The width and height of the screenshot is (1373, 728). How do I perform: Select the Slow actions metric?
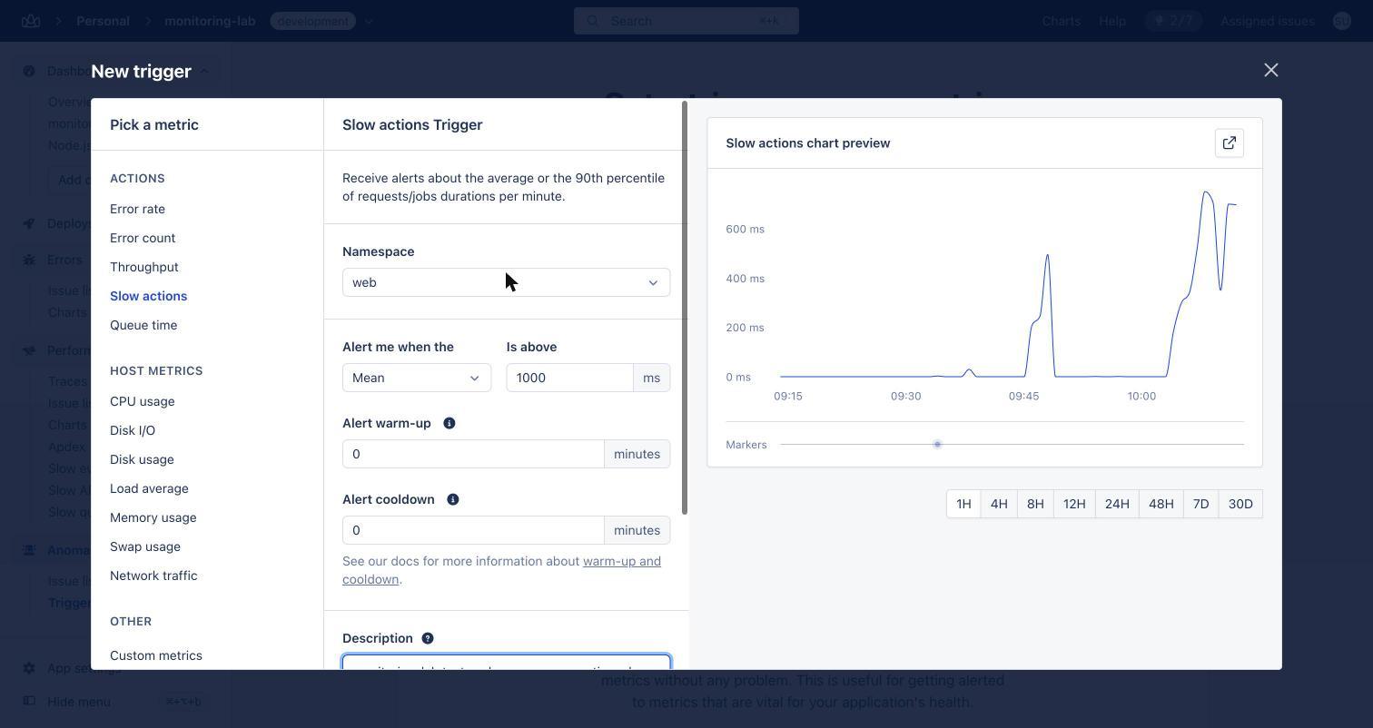tap(148, 296)
